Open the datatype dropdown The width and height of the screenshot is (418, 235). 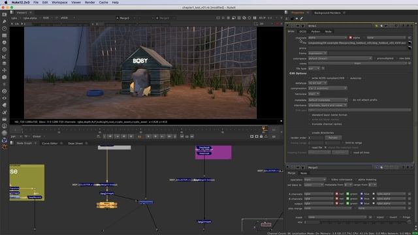tap(317, 83)
